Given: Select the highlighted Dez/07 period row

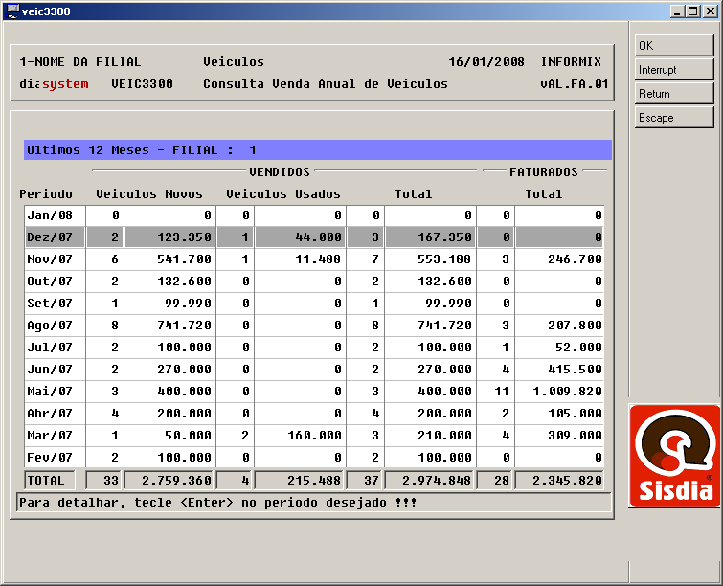Looking at the screenshot, I should [x=52, y=237].
